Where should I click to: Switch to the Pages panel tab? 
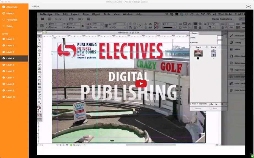194,33
